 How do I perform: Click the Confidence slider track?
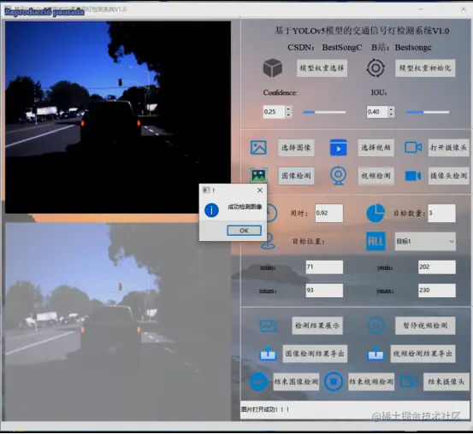(x=324, y=112)
